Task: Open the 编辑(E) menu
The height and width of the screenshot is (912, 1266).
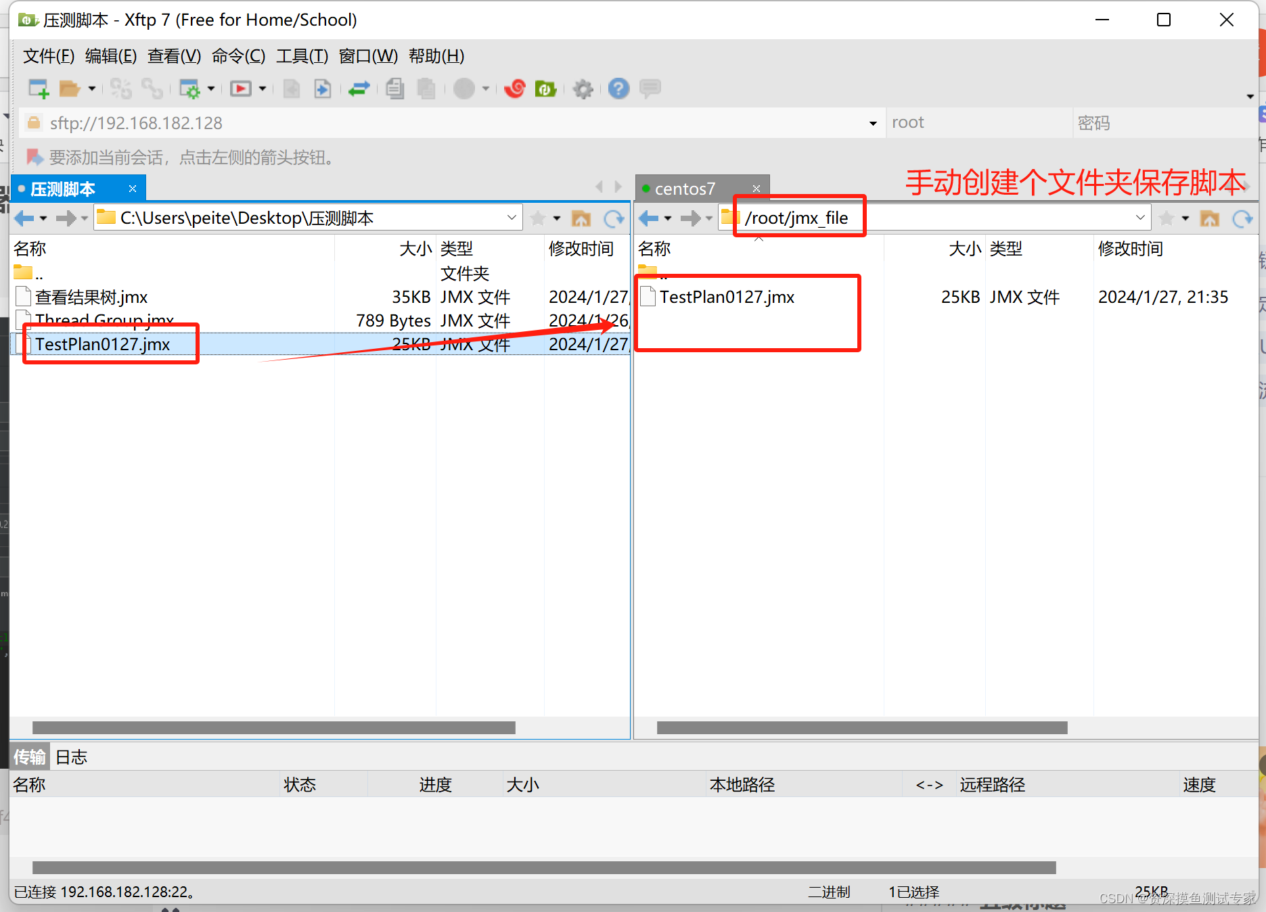Action: coord(111,56)
